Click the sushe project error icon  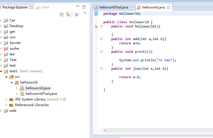pos(6,49)
